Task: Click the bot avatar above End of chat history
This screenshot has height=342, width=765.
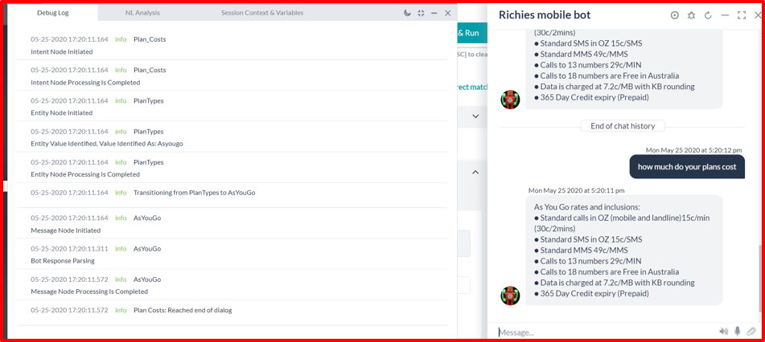Action: tap(511, 99)
